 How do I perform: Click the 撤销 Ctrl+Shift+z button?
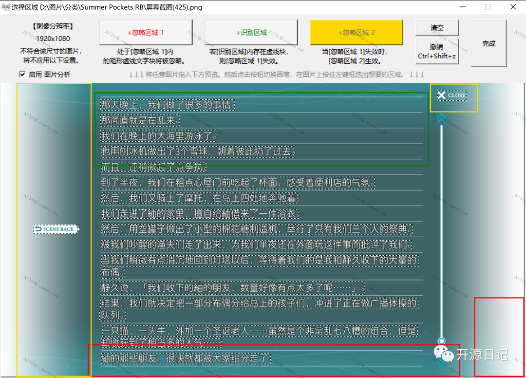point(437,52)
